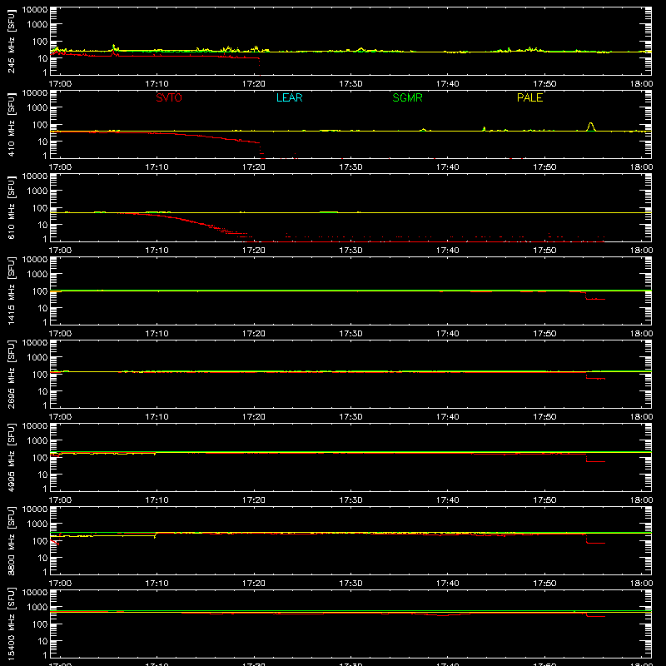This screenshot has height=666, width=666.
Task: Click the 17:30 tick below the 8800 MHz plot
Action: 350,584
